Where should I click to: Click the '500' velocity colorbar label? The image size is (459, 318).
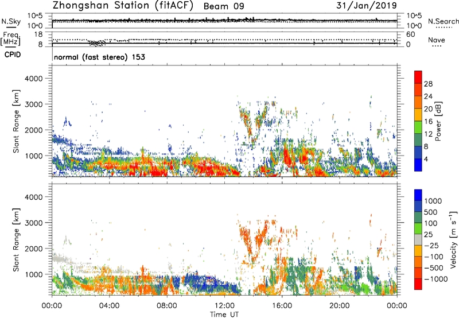coord(431,212)
